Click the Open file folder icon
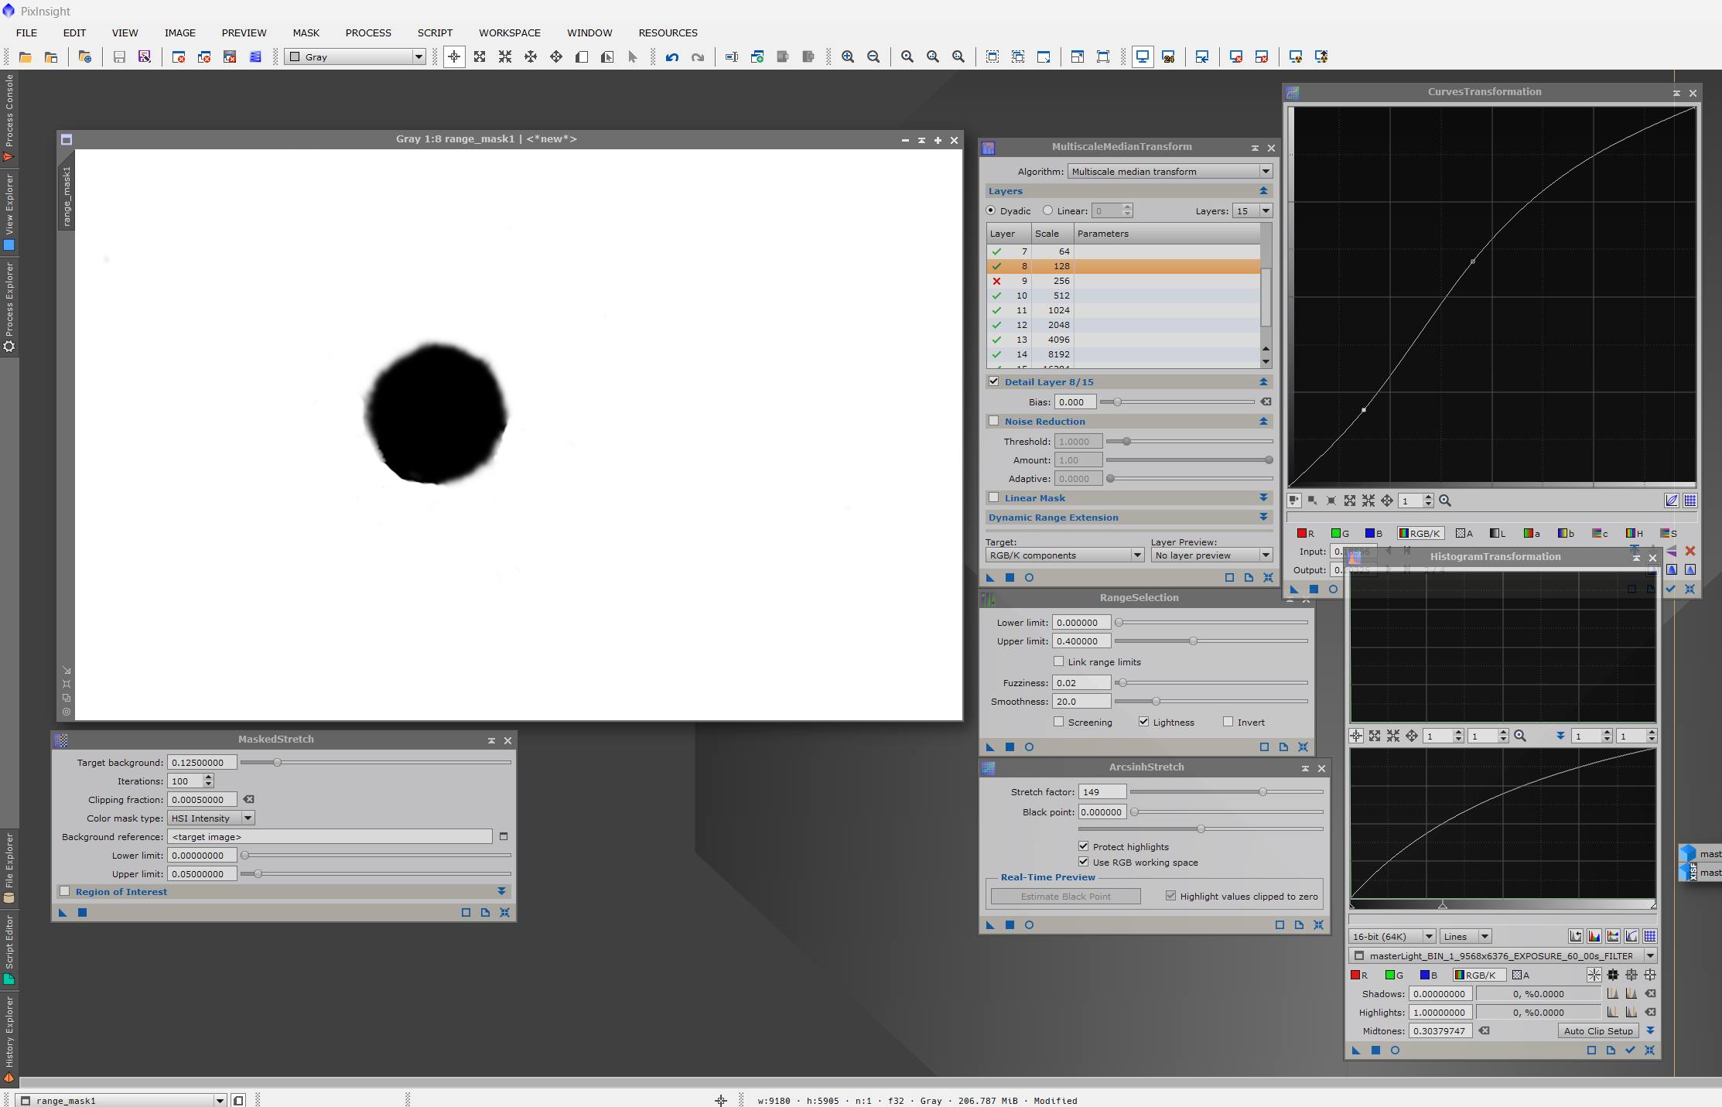Screen dimensions: 1722x1107 (26, 57)
